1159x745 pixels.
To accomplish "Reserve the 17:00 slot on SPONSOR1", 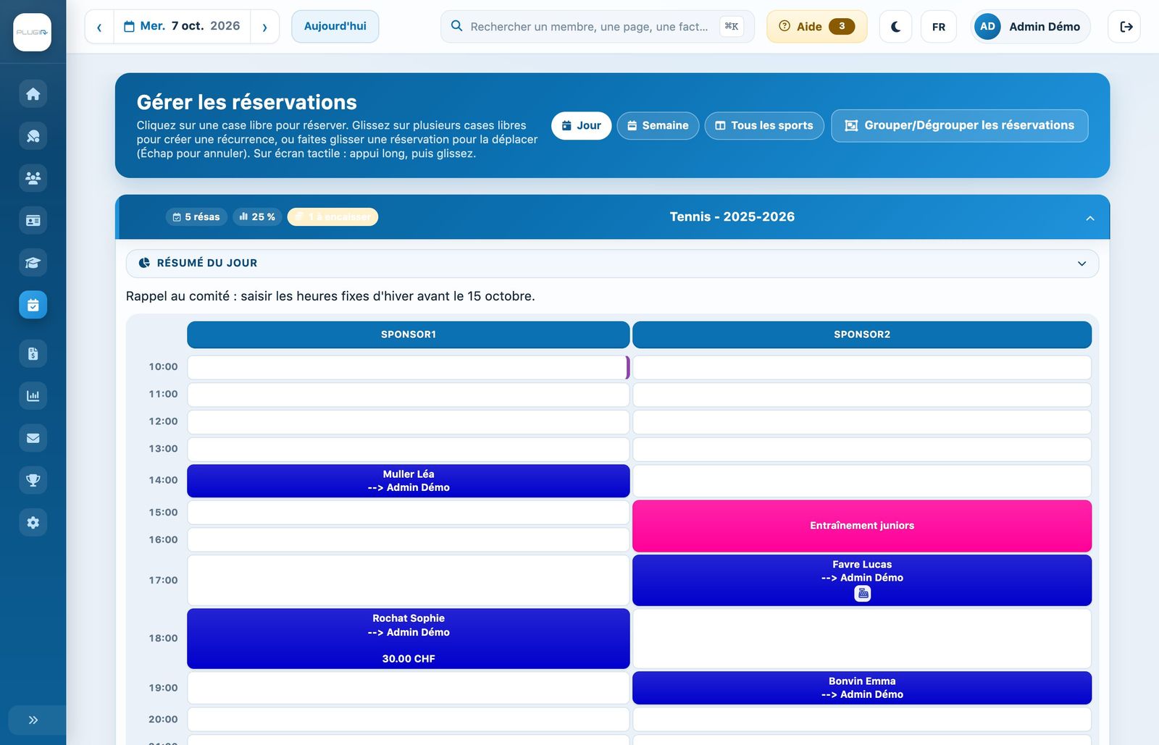I will (x=408, y=580).
